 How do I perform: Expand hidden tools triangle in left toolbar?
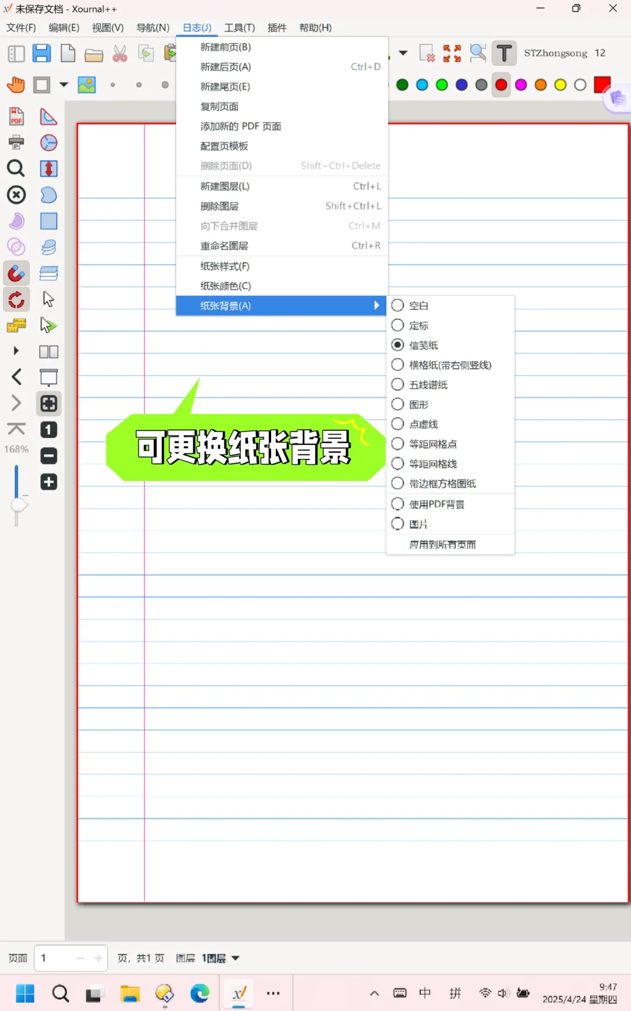16,351
